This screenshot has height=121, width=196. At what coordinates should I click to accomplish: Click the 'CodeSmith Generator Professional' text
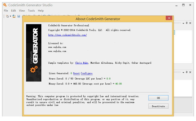click(69, 25)
